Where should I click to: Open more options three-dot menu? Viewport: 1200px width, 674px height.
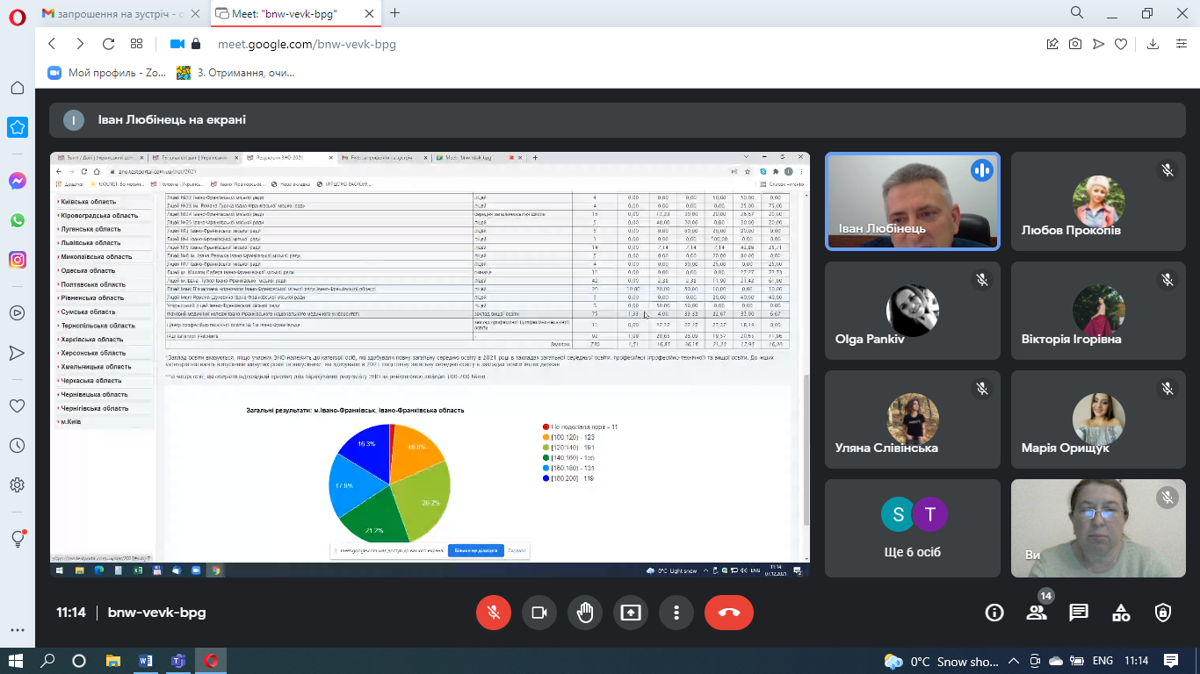(676, 613)
